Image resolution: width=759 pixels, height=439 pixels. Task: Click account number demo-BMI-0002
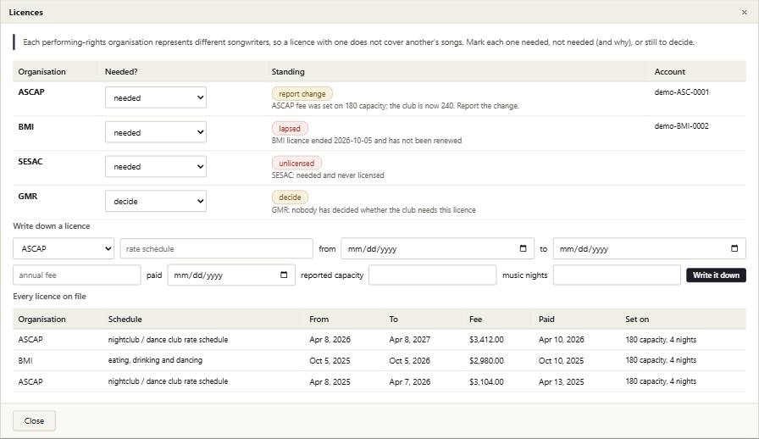click(682, 126)
